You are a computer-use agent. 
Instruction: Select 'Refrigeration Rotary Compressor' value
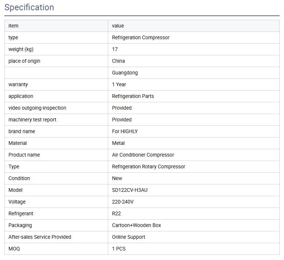click(149, 166)
